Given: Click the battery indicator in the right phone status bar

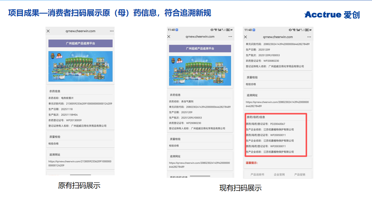Looking at the screenshot, I should click(307, 30).
